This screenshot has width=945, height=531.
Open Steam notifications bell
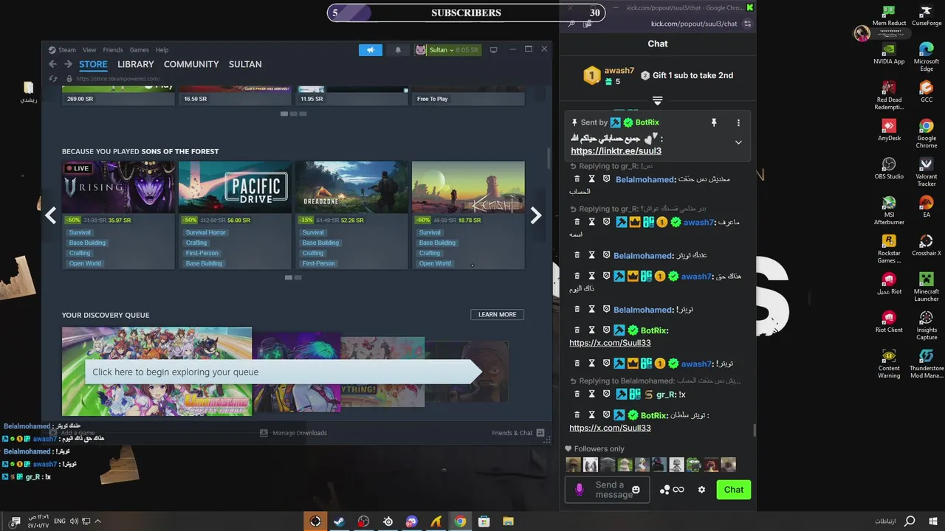coord(398,49)
